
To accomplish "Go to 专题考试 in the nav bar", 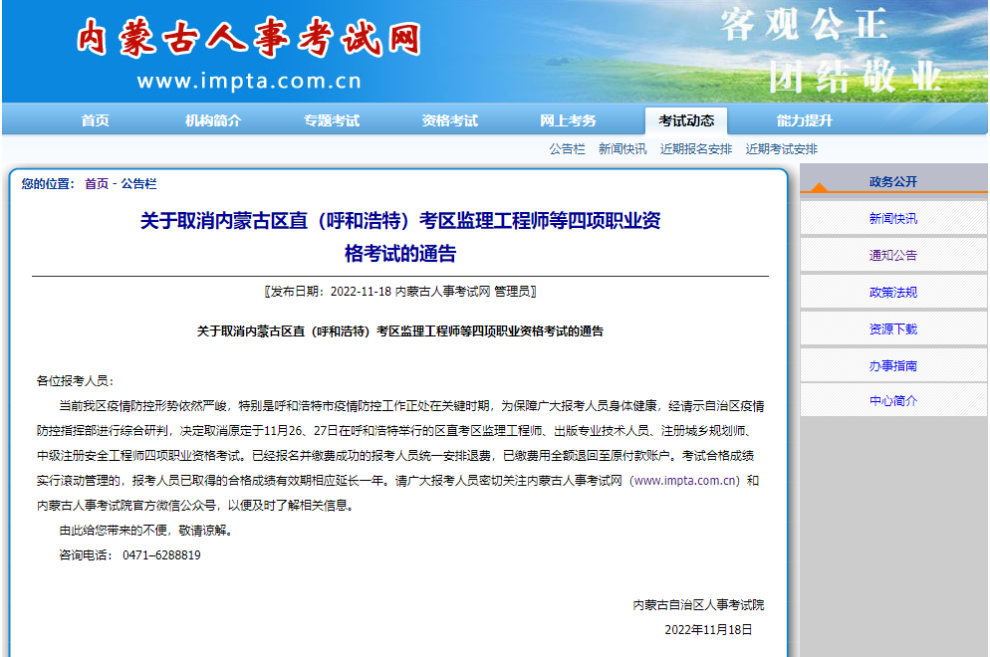I will tap(332, 120).
